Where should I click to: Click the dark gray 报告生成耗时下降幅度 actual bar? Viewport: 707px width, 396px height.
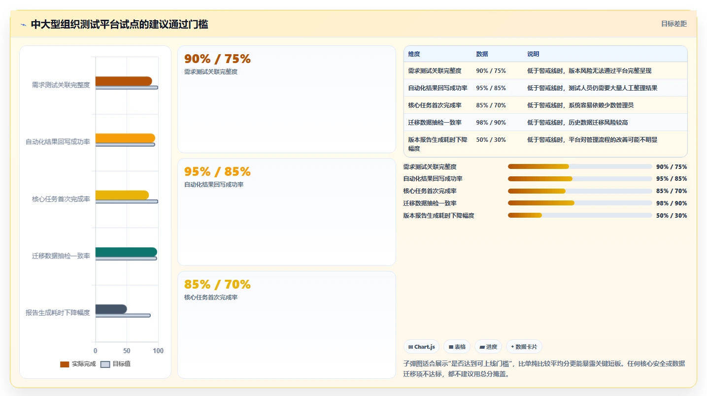tap(111, 309)
